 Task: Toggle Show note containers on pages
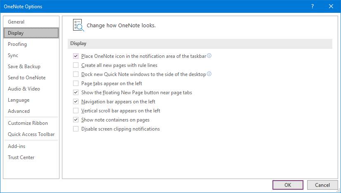pos(76,120)
